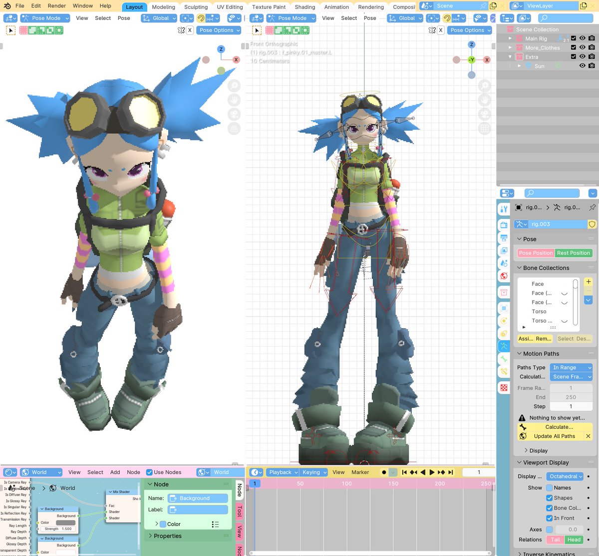
Task: Open the World properties tab icon
Action: 504,276
